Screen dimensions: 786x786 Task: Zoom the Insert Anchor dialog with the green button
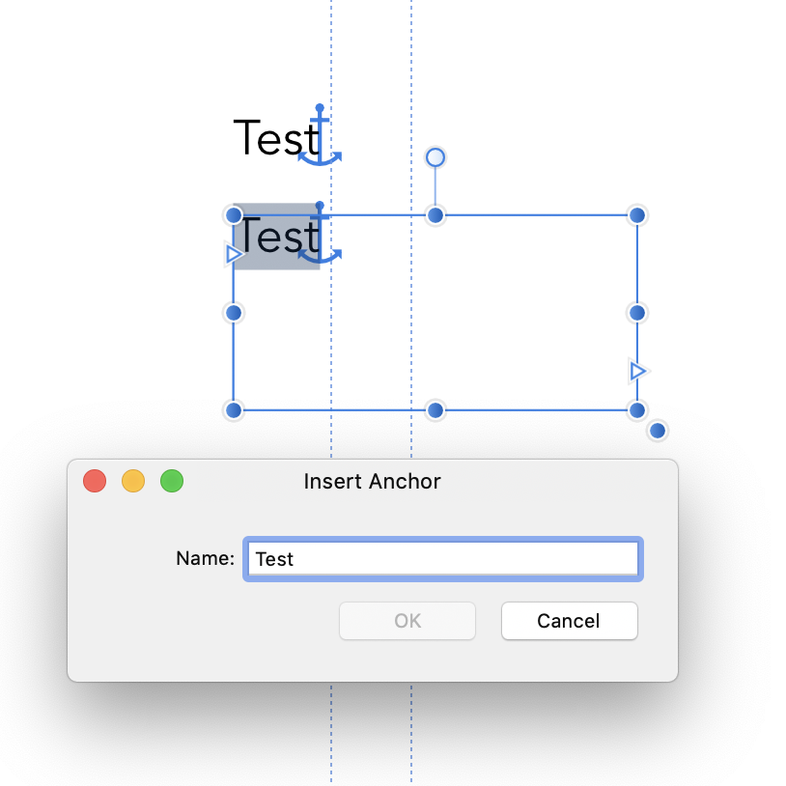click(172, 481)
